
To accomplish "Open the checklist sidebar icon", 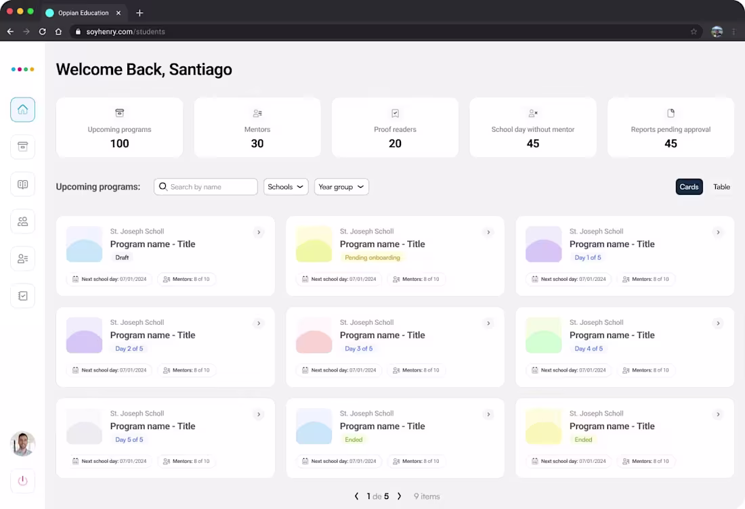I will point(22,296).
